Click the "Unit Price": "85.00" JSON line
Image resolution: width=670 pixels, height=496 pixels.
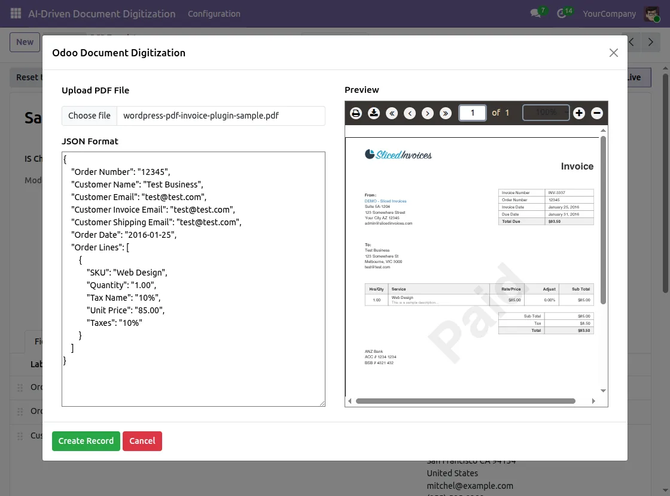tap(126, 310)
